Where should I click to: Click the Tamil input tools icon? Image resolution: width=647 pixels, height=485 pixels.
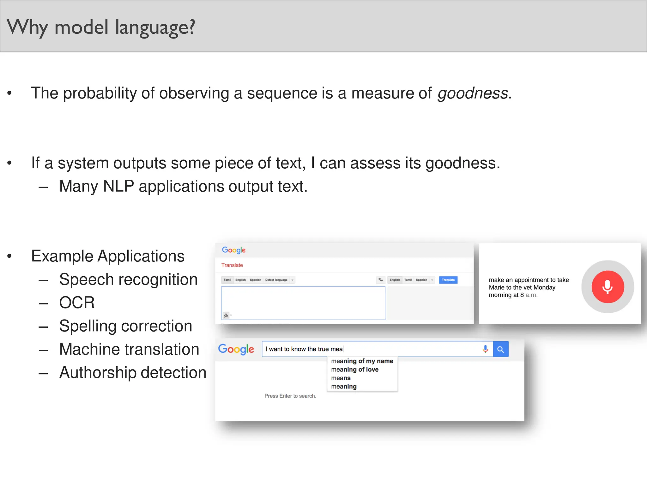(226, 315)
